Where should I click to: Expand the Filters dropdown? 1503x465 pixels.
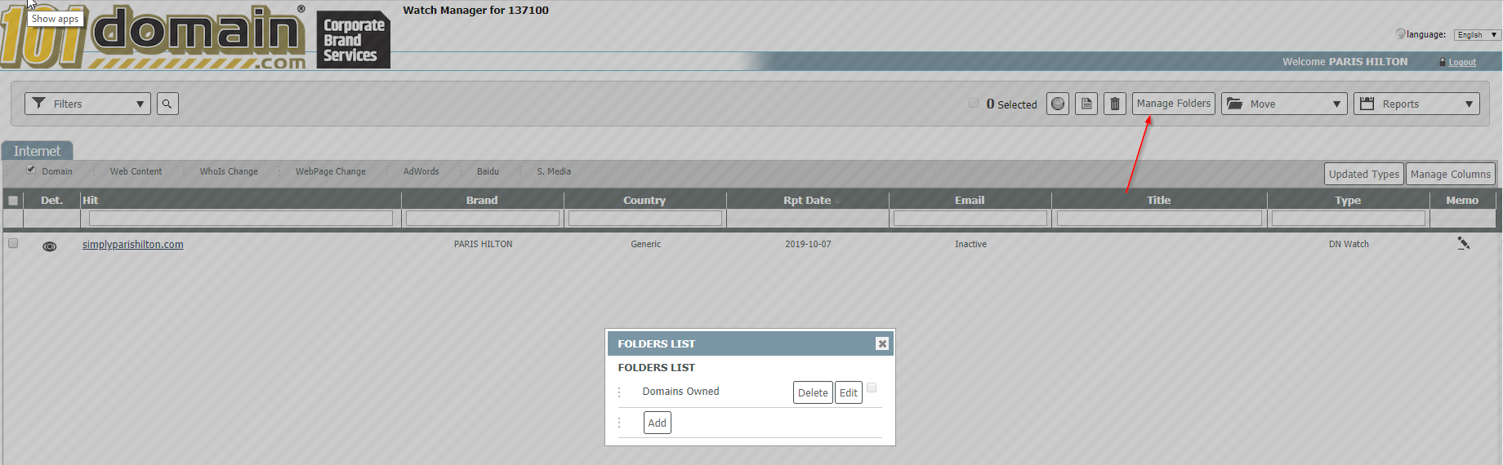coord(88,104)
